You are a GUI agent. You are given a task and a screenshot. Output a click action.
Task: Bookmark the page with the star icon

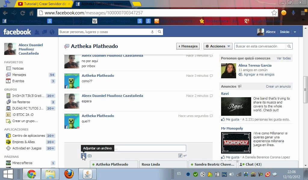(x=274, y=13)
